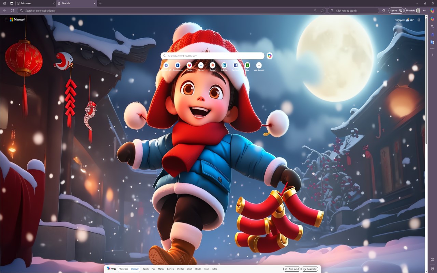Viewport: 437px width, 273px height.
Task: Close the Extensions tab
Action: (54, 3)
